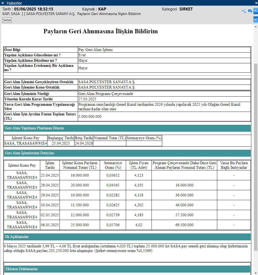
Task: Click the 'Evet' value for Güncelleme
Action: [164, 55]
